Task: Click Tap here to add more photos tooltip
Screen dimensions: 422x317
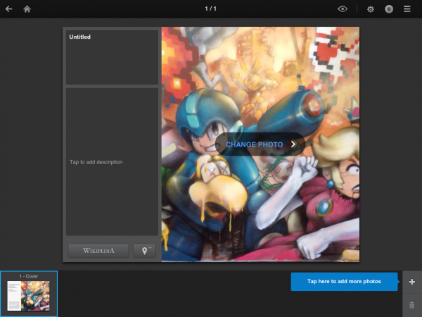Action: click(344, 281)
